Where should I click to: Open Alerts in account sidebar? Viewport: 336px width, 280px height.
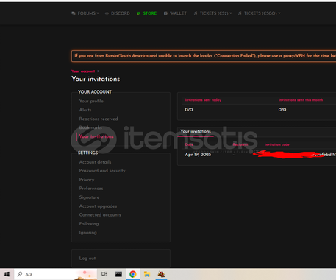point(85,110)
